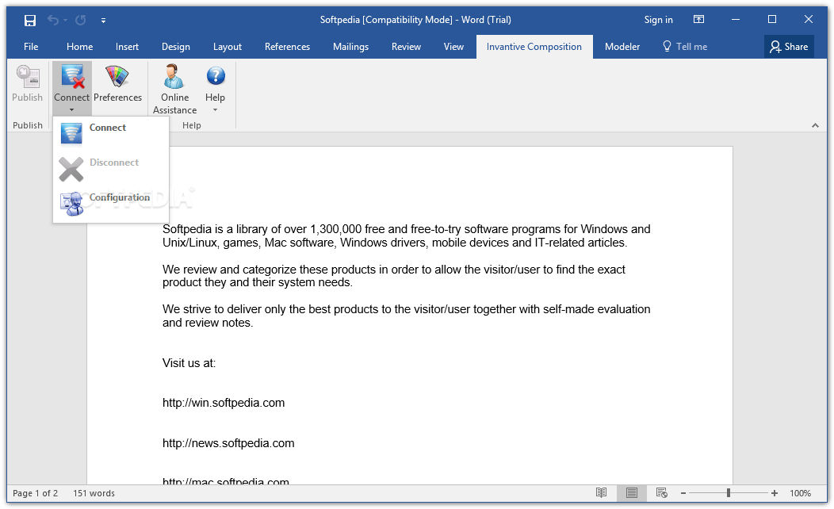The height and width of the screenshot is (509, 834).
Task: Switch to the Insert tab
Action: 127,47
